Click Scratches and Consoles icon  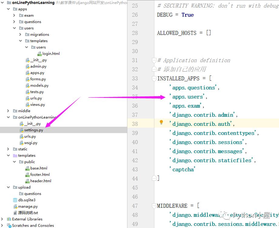(9, 226)
